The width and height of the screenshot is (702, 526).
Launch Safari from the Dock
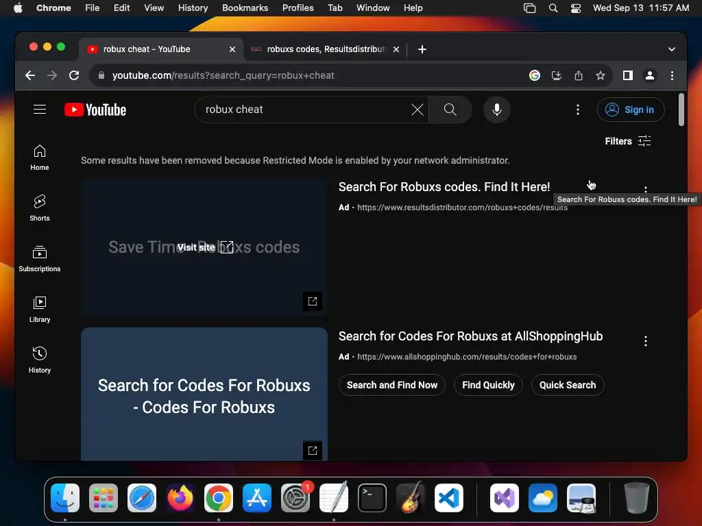[142, 498]
